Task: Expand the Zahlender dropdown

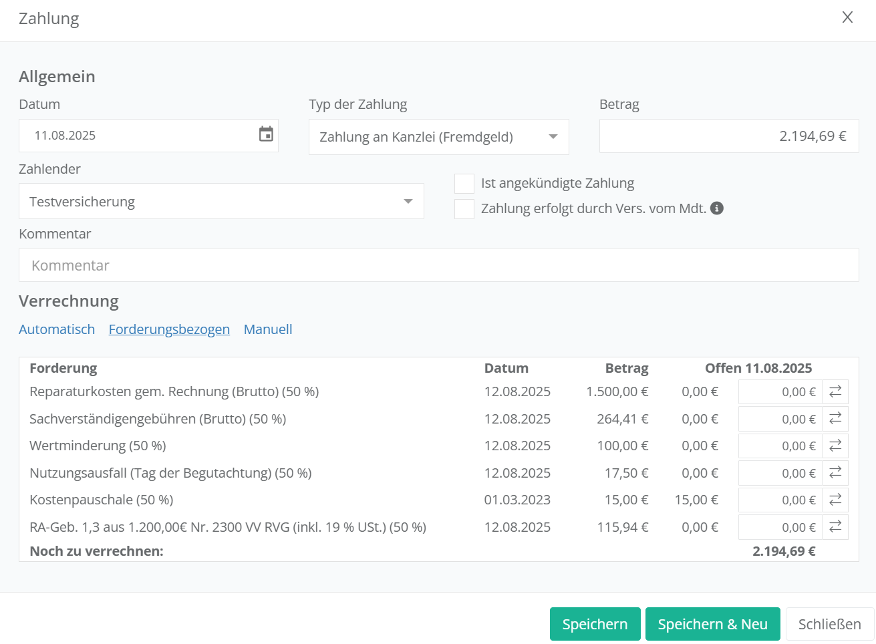Action: 221,202
